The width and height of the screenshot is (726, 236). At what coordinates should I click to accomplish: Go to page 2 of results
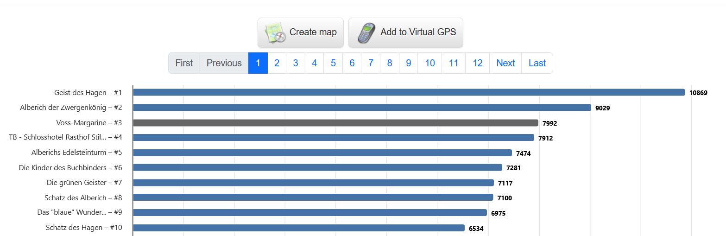click(x=277, y=63)
